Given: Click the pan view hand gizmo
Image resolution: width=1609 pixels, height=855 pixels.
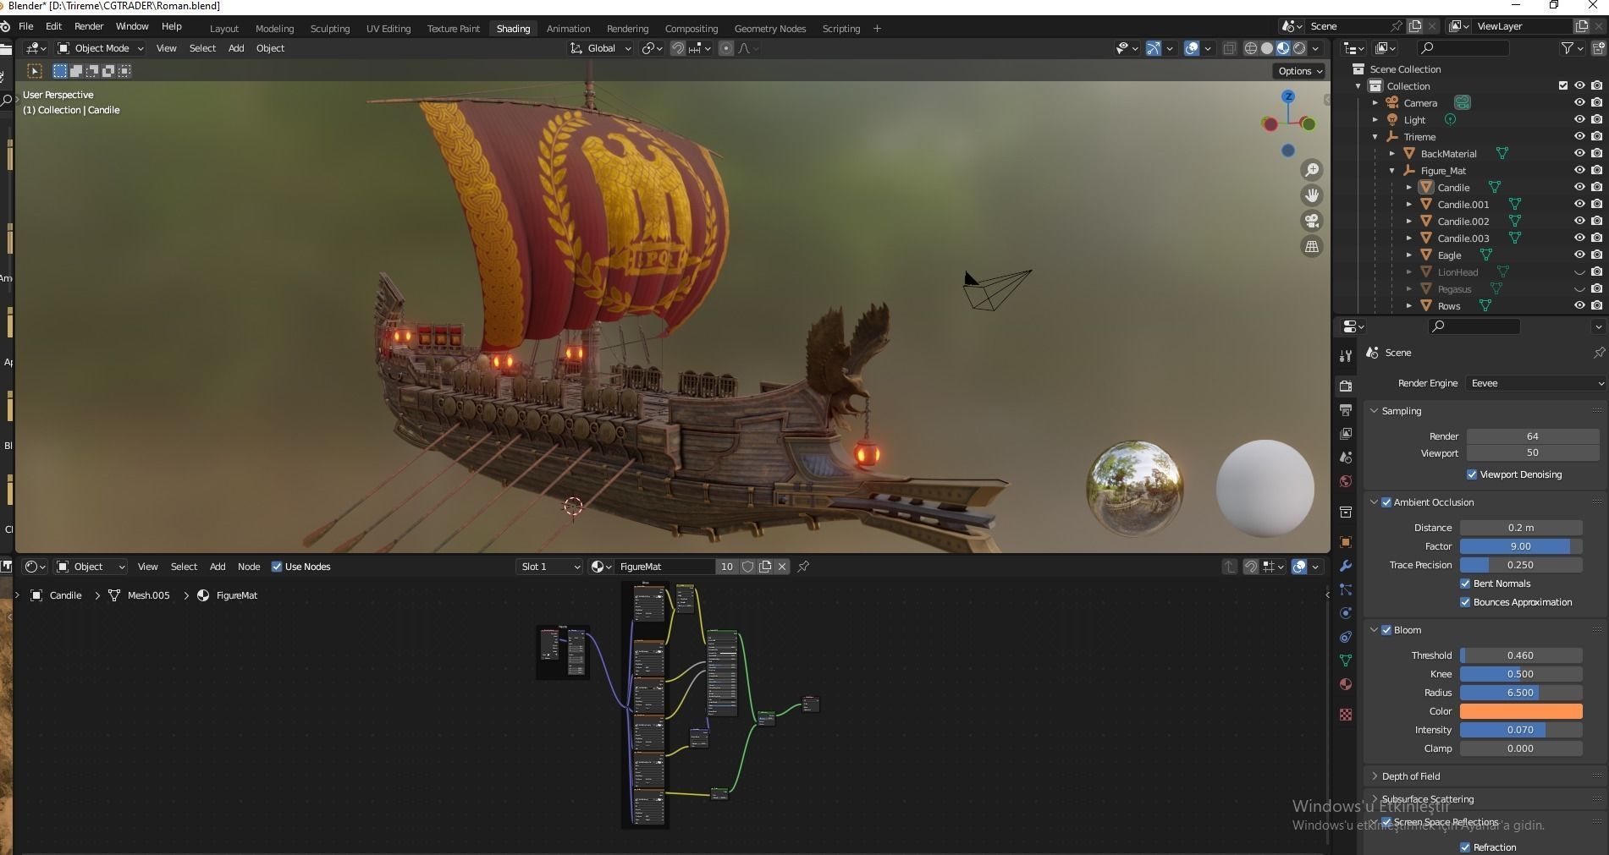Looking at the screenshot, I should coord(1312,195).
